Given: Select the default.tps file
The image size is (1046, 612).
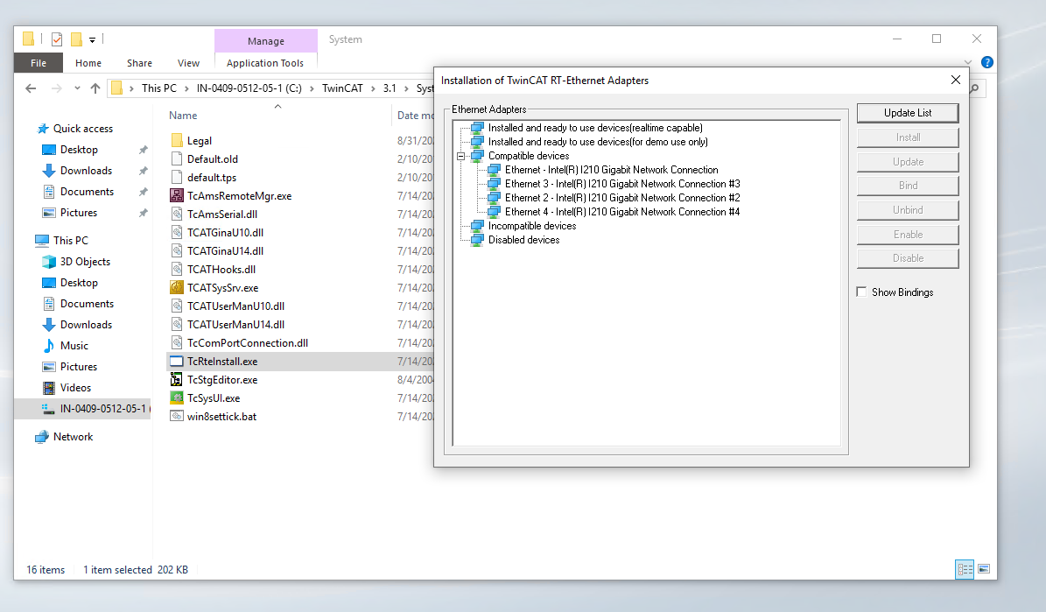Looking at the screenshot, I should pyautogui.click(x=212, y=178).
